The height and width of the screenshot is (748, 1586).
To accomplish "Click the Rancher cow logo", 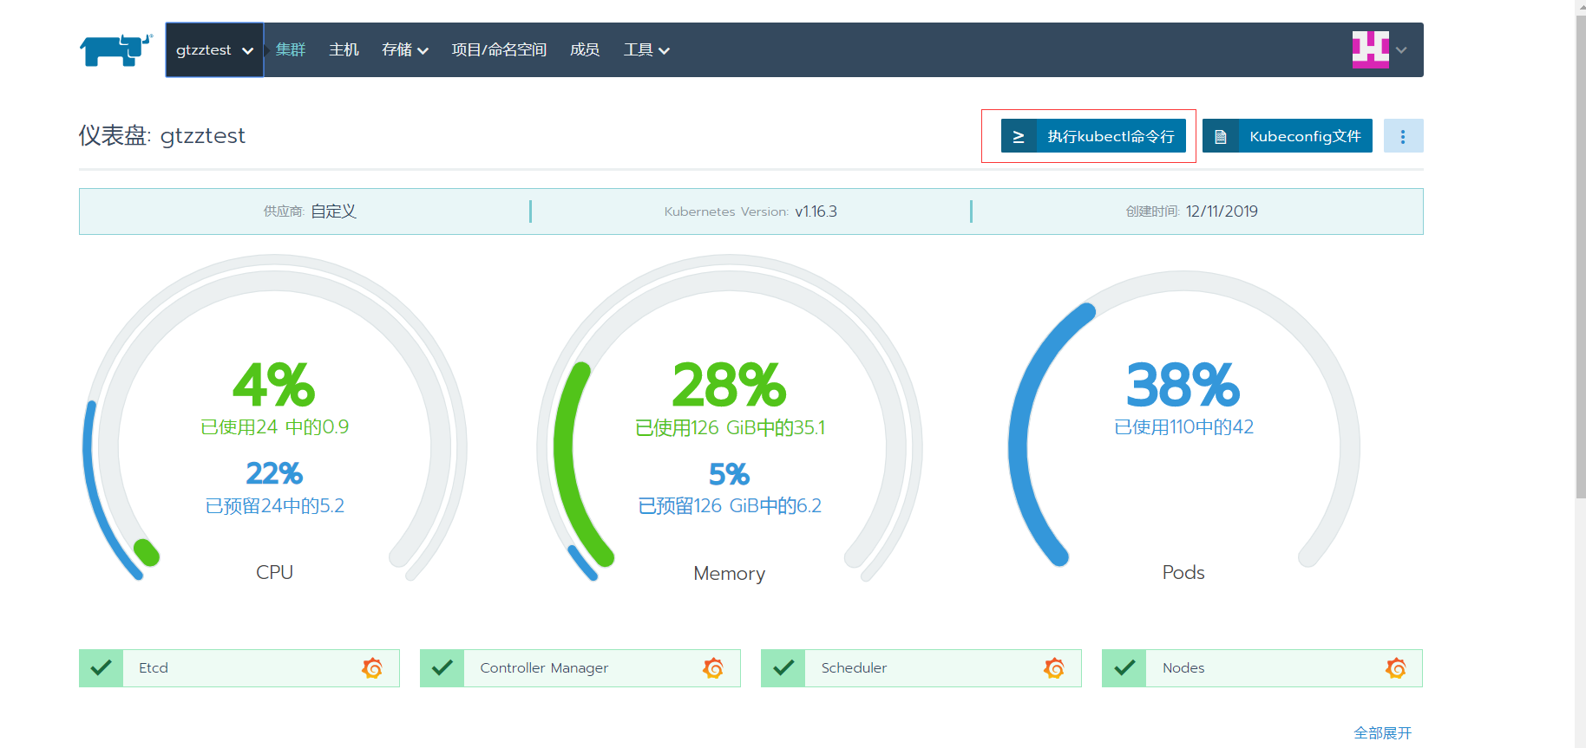I will [x=116, y=50].
